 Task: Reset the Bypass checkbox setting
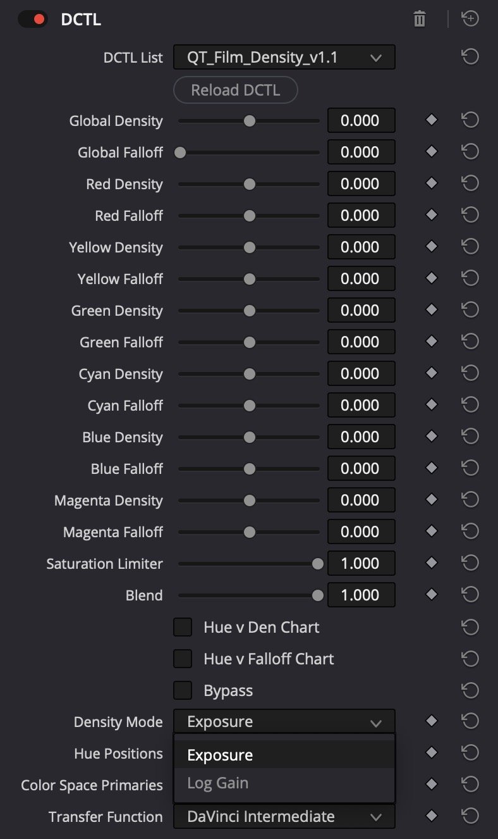470,690
